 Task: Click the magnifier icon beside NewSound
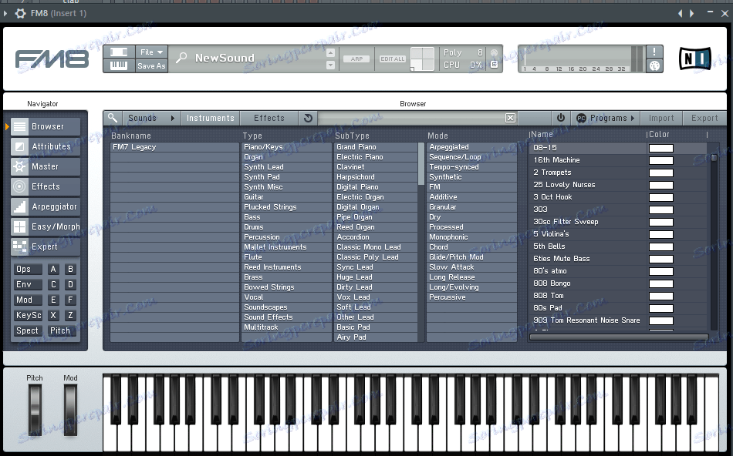(181, 58)
